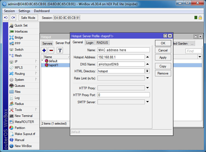Viewport: 206px width, 152px height.
Task: Click the Copy button
Action: pyautogui.click(x=163, y=66)
